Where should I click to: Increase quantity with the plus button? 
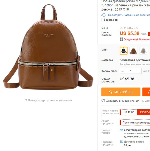(x=139, y=71)
